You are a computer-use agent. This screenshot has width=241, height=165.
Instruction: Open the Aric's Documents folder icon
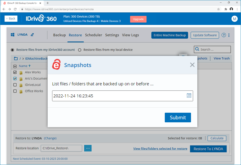point(21,79)
